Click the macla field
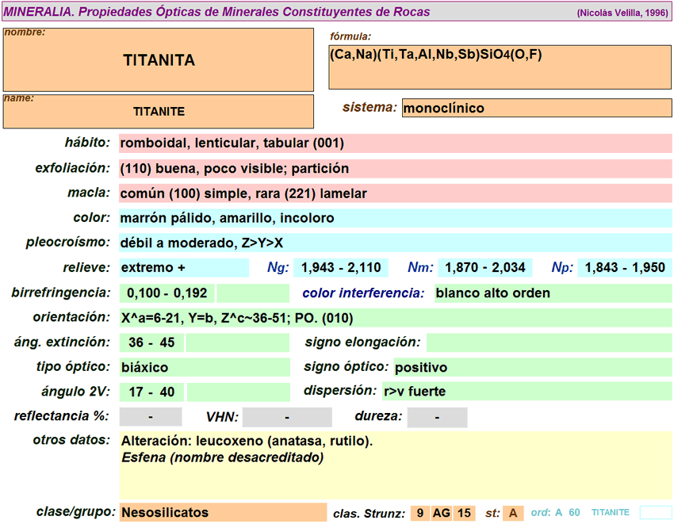This screenshot has width=674, height=524. pos(395,193)
